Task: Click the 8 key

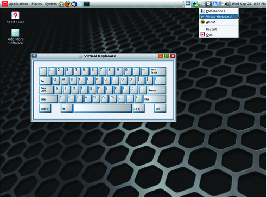Action: pos(111,71)
